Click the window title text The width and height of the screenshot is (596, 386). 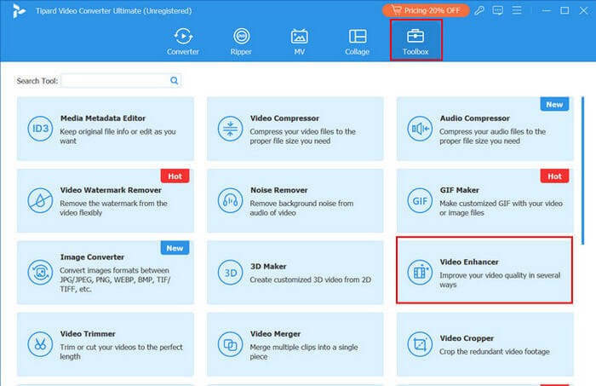coord(113,11)
